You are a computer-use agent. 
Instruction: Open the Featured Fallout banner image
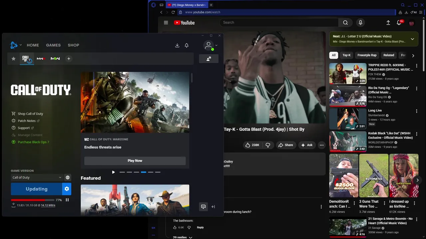pos(135,200)
